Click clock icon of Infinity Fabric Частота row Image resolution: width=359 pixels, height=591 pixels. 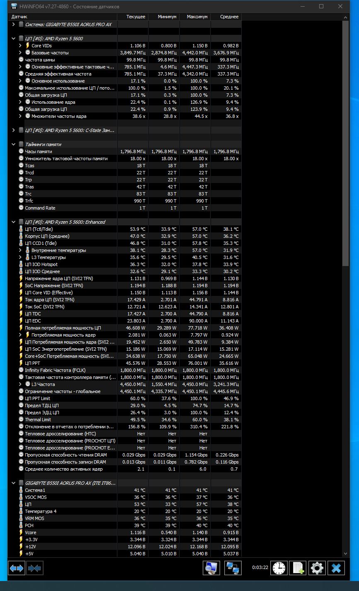pos(21,370)
